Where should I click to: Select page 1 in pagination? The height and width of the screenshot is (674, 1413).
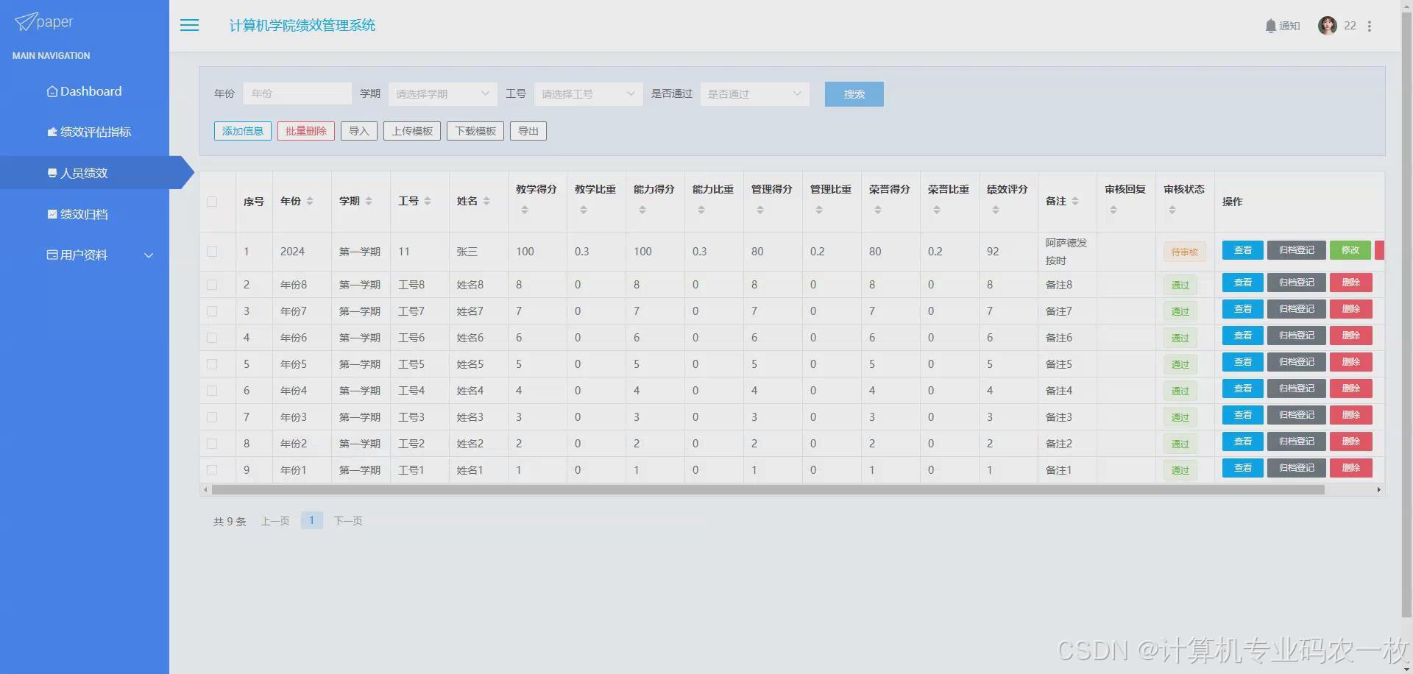click(312, 521)
